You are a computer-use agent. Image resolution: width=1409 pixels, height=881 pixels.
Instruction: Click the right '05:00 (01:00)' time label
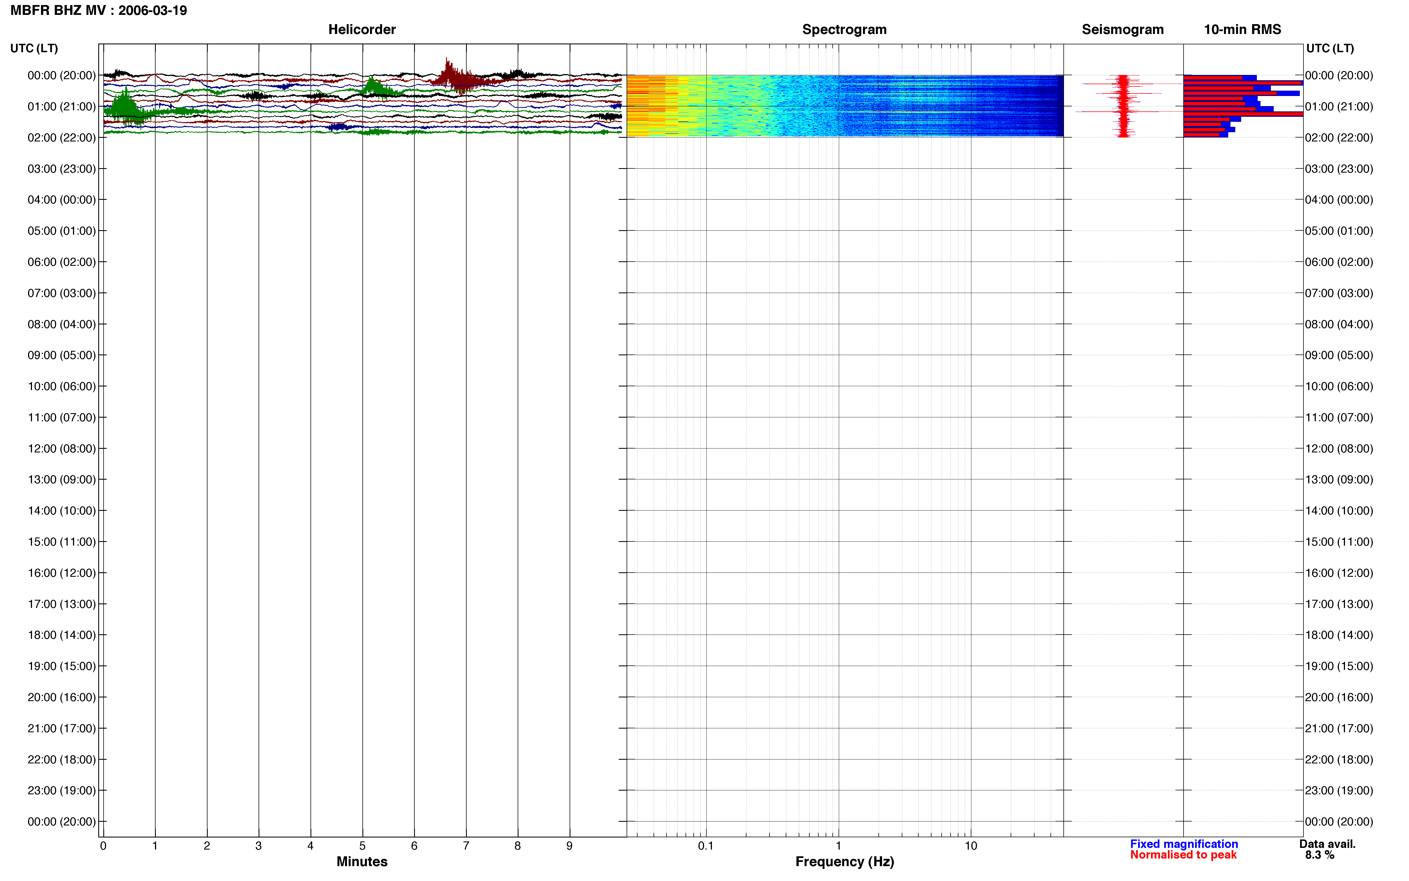[x=1339, y=231]
